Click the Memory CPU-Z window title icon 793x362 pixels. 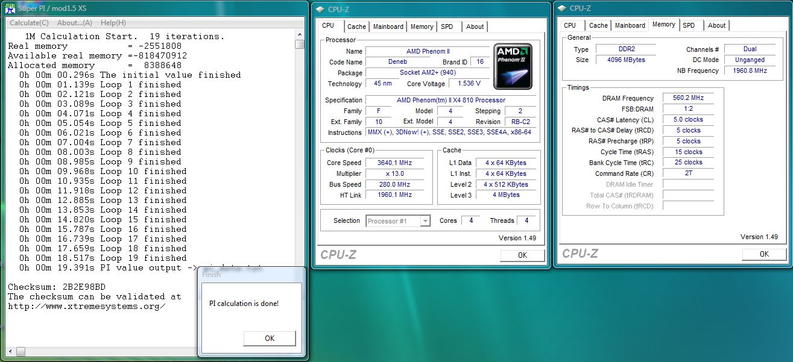pyautogui.click(x=562, y=8)
